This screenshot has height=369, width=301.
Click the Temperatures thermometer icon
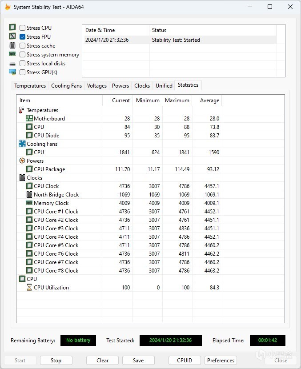[x=22, y=110]
